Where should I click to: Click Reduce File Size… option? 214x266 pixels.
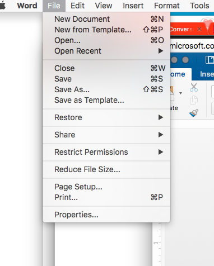click(106, 169)
